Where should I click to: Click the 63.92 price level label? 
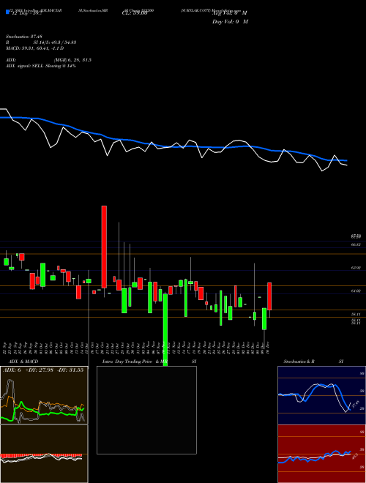pos(356,268)
